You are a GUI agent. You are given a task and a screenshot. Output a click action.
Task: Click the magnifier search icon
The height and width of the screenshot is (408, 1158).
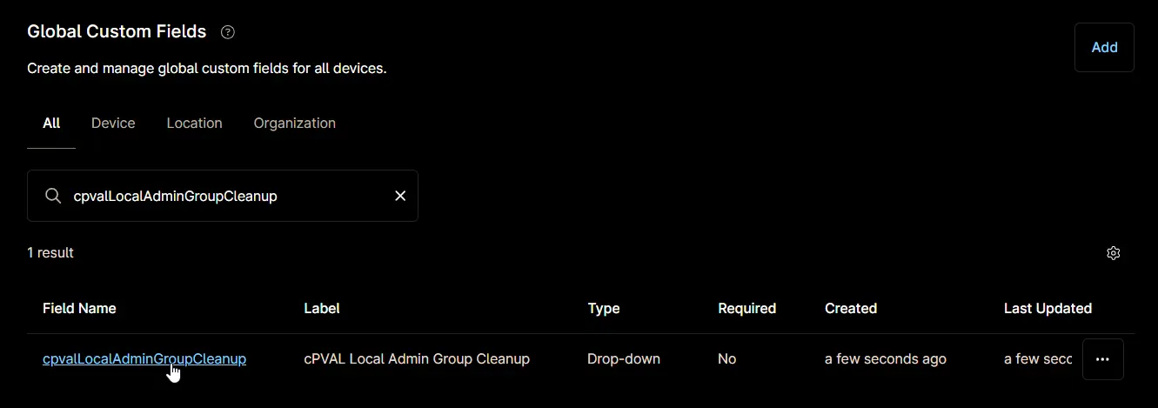(53, 196)
